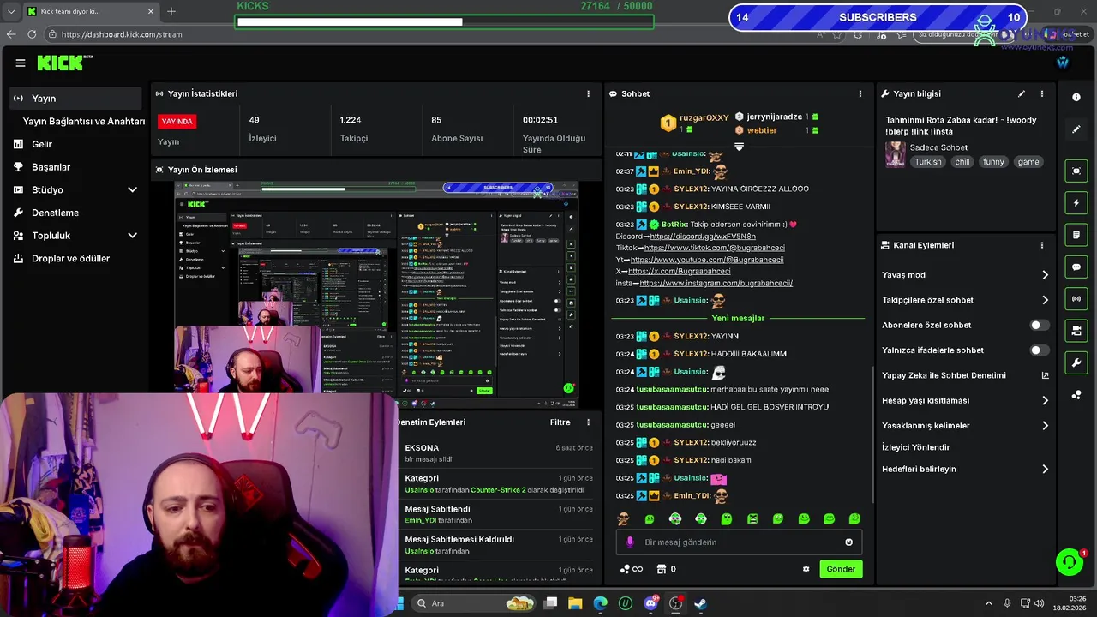This screenshot has height=617, width=1097.
Task: Insert the first sunglasses emote from the quick row
Action: tap(623, 518)
